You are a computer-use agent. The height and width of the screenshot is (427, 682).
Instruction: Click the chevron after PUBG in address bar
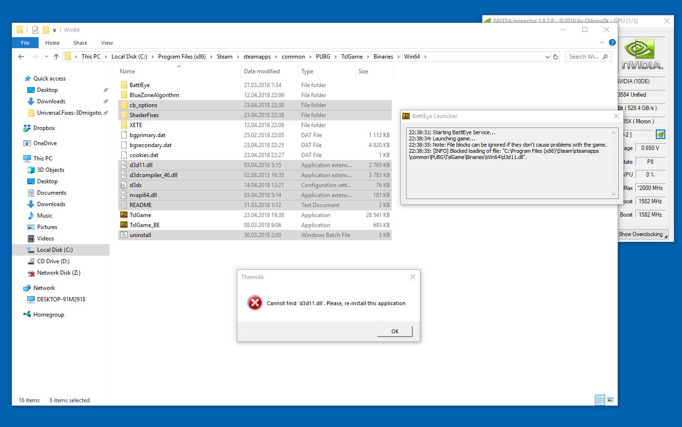[x=336, y=57]
